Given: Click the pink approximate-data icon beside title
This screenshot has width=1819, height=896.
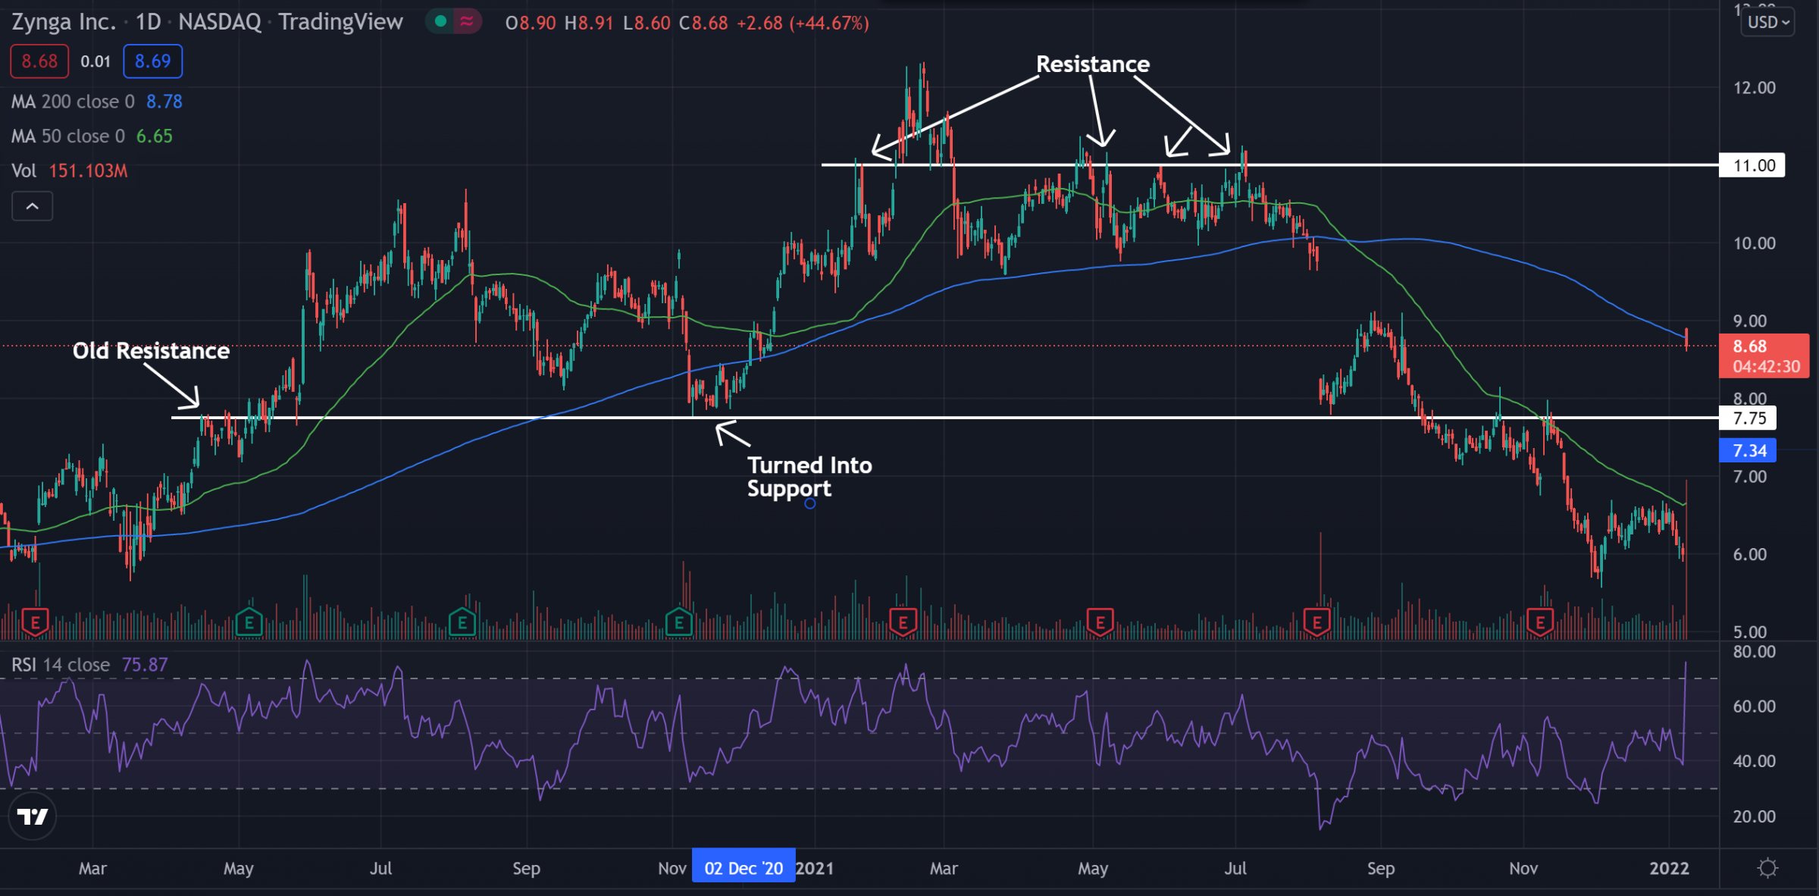Looking at the screenshot, I should (x=467, y=22).
